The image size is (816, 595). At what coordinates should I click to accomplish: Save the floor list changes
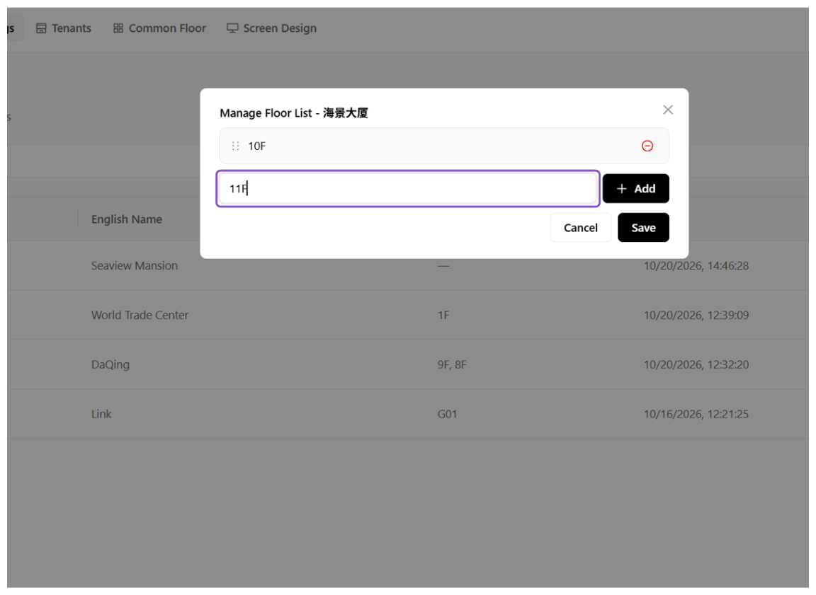pyautogui.click(x=643, y=228)
